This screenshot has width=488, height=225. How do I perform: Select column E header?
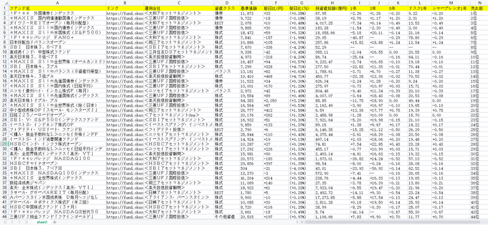click(251, 2)
